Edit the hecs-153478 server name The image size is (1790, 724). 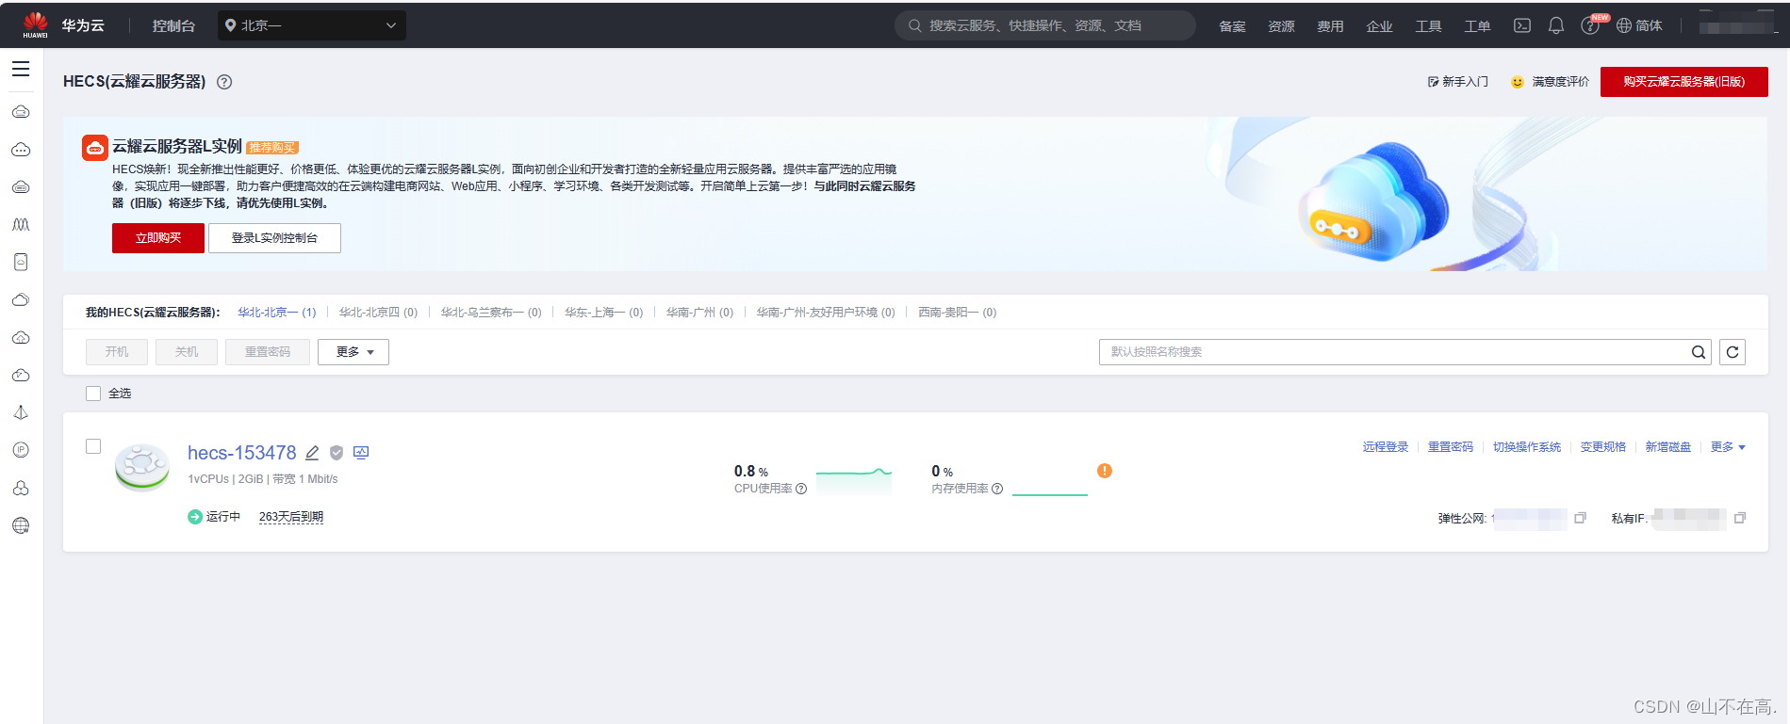312,453
